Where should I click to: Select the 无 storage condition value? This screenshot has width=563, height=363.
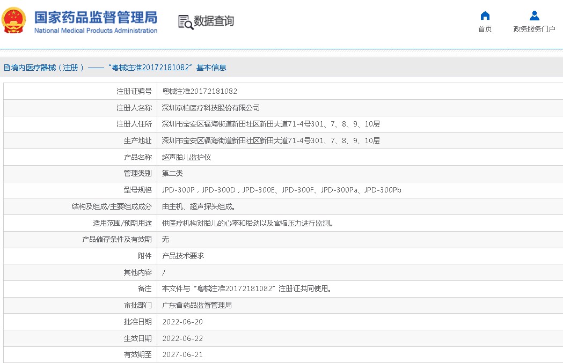pyautogui.click(x=165, y=239)
